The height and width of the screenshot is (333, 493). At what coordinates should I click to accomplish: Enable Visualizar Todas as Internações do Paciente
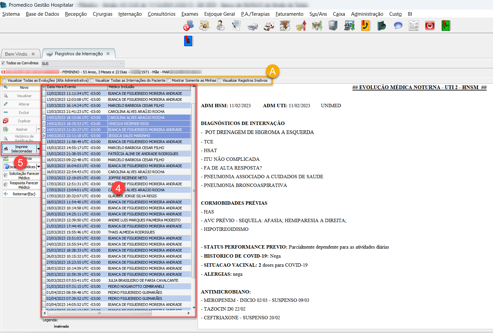[92, 80]
